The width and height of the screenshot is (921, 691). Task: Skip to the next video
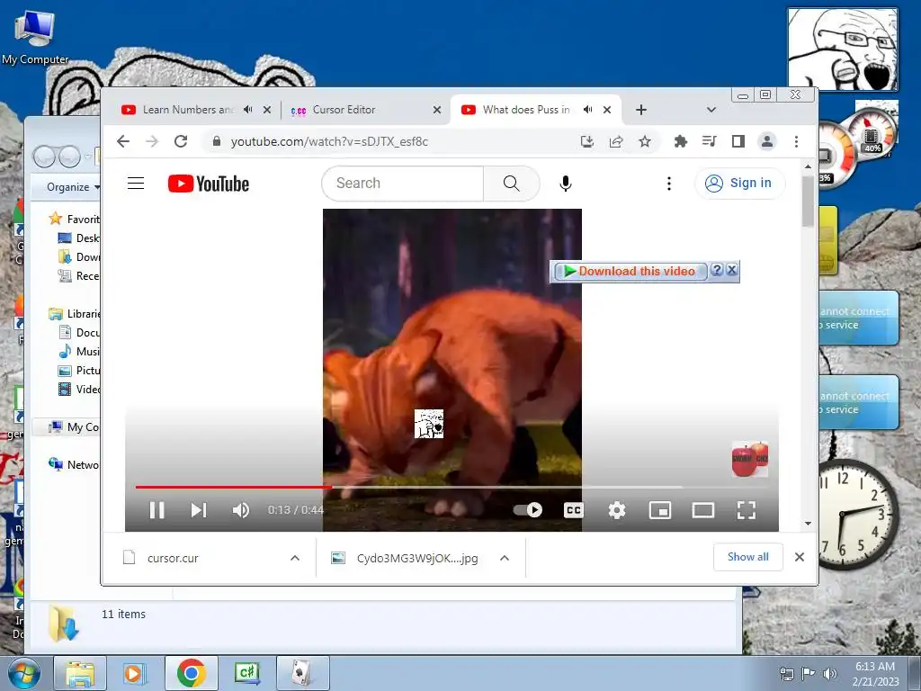tap(199, 510)
